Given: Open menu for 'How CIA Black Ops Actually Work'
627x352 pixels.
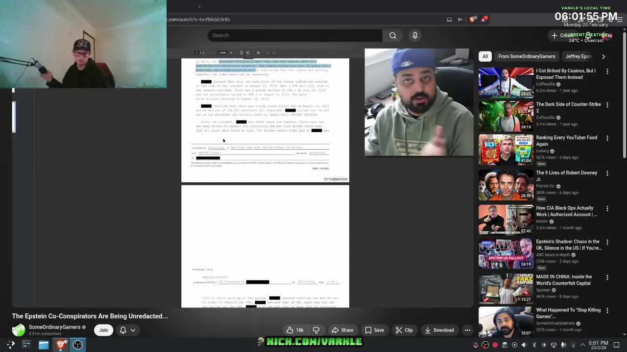Looking at the screenshot, I should pos(607,209).
